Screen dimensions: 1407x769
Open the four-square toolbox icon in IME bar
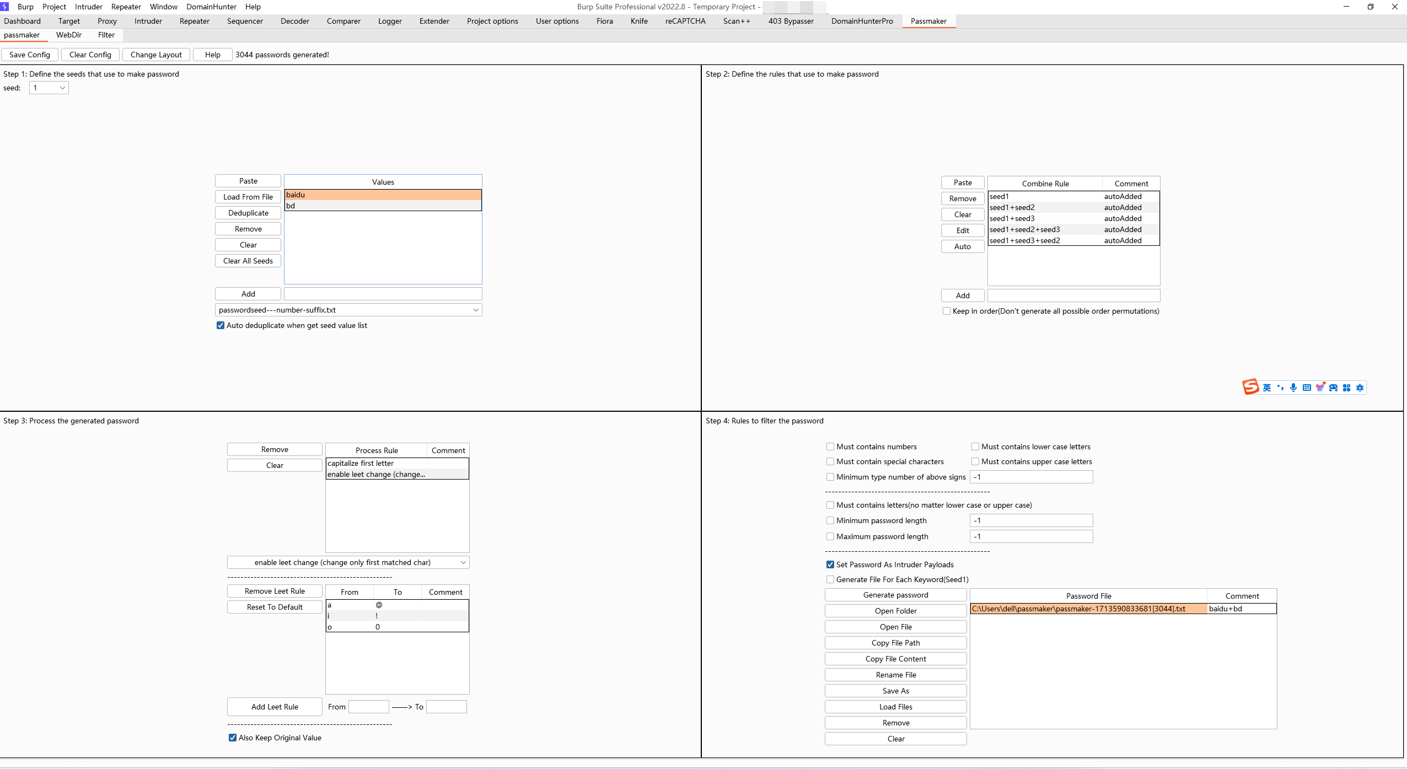[1346, 388]
